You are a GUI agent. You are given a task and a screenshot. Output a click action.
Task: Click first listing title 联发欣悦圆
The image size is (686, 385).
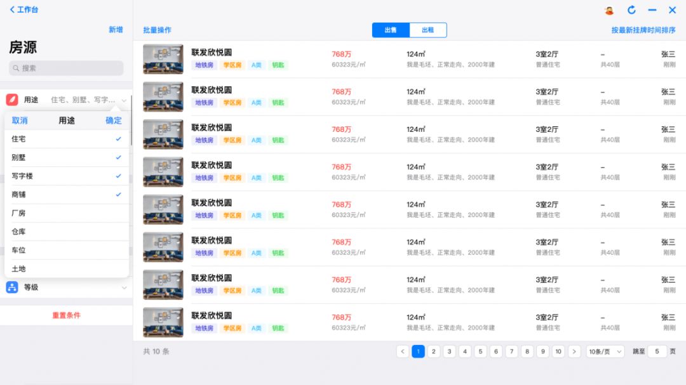click(x=212, y=53)
